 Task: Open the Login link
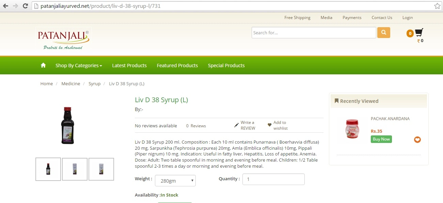407,18
